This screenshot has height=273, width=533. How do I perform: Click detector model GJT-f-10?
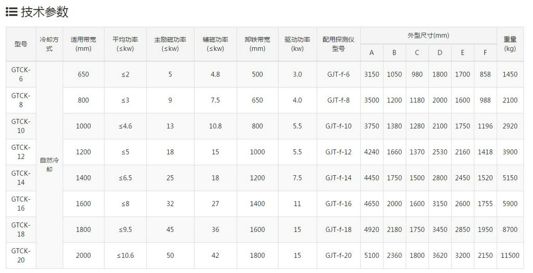coord(338,126)
